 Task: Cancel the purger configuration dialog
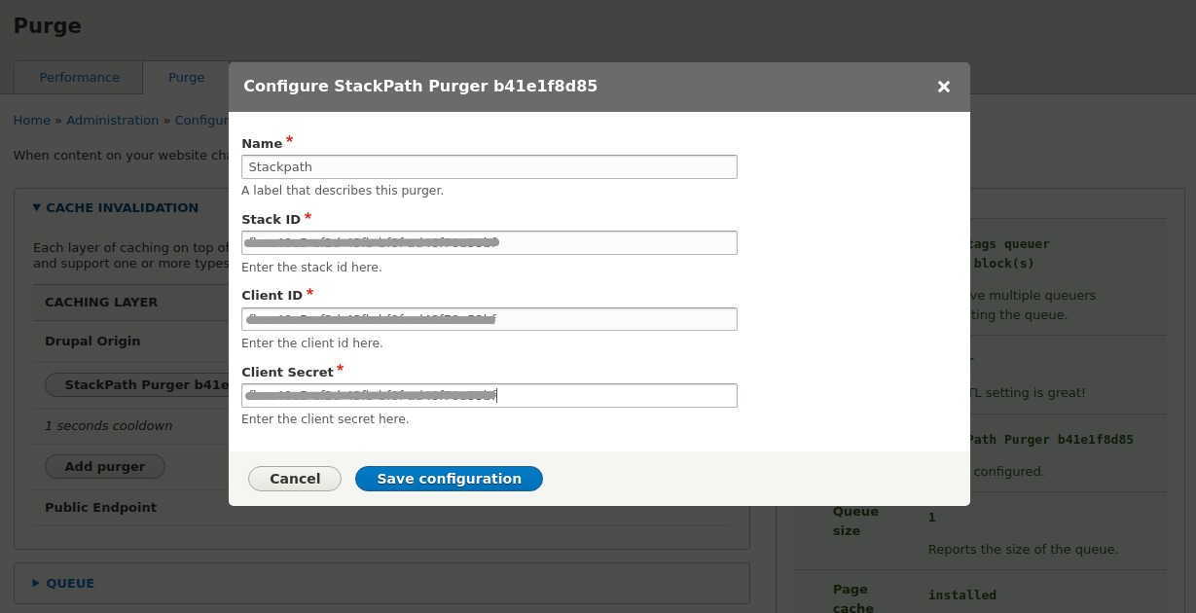click(294, 478)
